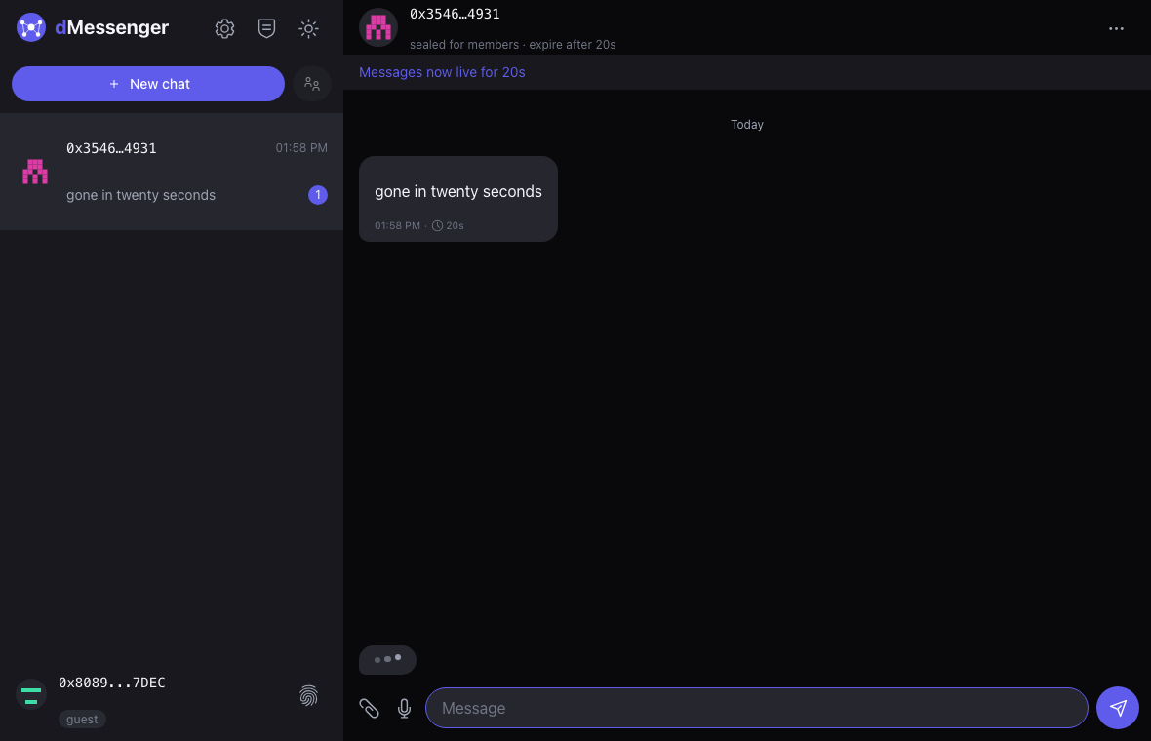Viewport: 1151px width, 741px height.
Task: Click pink avatar in the chat list
Action: pos(34,172)
